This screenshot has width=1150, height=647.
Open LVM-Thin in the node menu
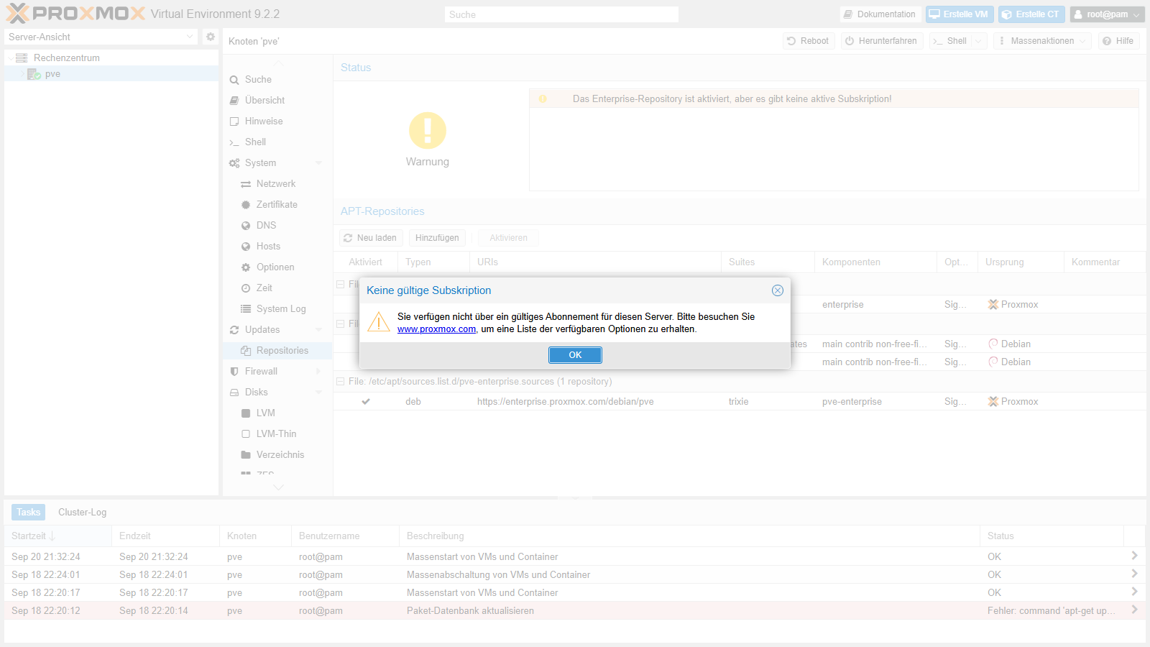[276, 434]
